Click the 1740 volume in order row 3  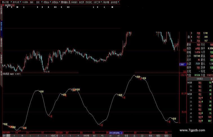pos(205,33)
